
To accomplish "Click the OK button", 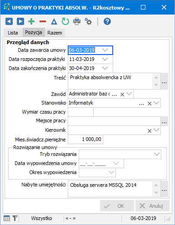I will tap(117, 206).
